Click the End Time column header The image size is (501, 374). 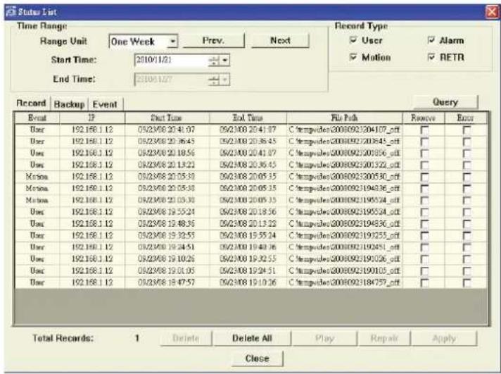tap(248, 118)
